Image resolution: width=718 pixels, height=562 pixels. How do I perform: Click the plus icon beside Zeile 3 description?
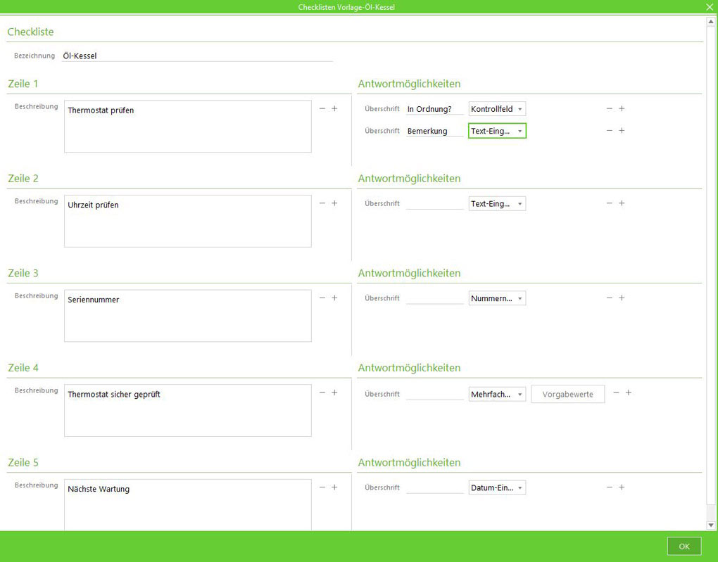334,298
